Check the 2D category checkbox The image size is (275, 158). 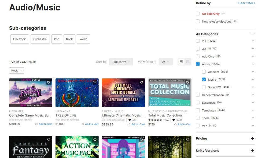coord(198,41)
